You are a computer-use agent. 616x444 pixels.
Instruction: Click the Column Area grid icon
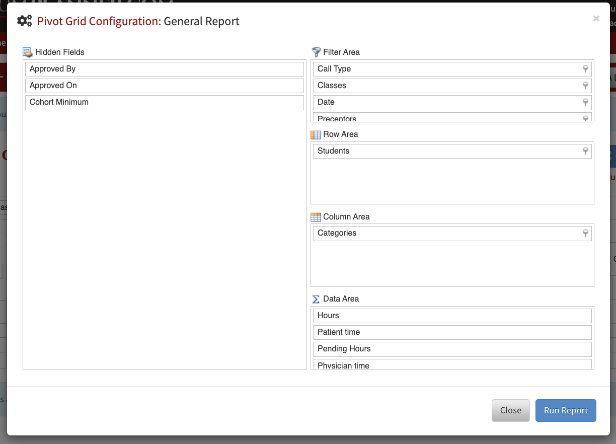click(x=316, y=217)
